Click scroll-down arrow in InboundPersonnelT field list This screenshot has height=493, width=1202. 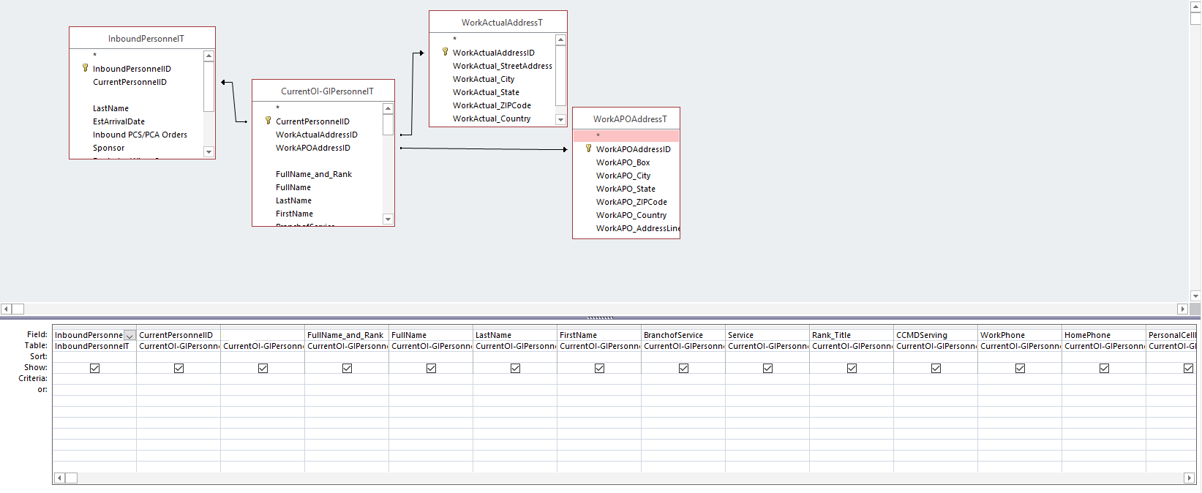pyautogui.click(x=209, y=152)
